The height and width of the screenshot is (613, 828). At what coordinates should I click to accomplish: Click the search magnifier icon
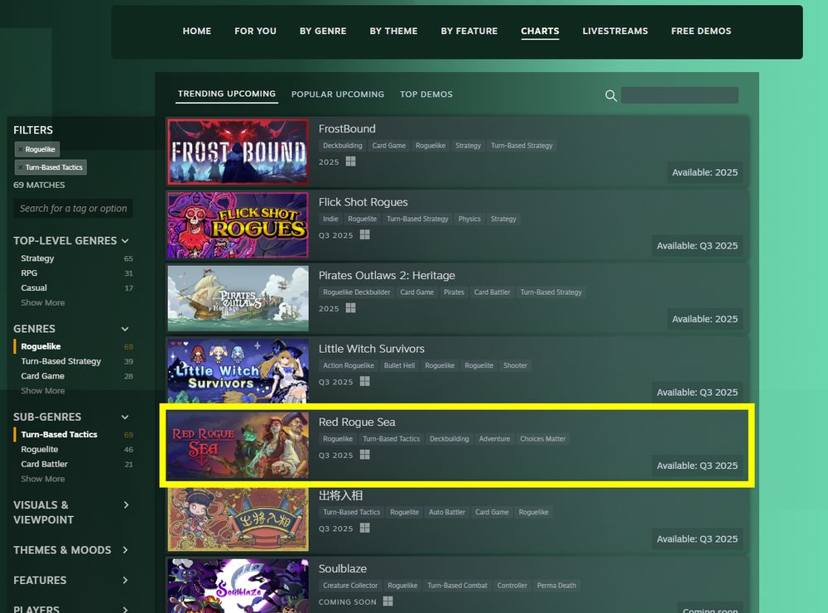pos(610,95)
